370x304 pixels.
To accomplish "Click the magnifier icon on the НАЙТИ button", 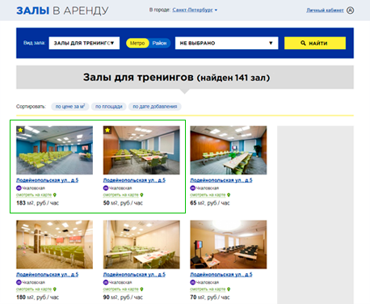I will [303, 43].
